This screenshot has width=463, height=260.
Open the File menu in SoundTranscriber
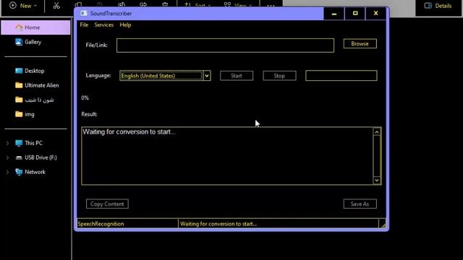coord(84,25)
